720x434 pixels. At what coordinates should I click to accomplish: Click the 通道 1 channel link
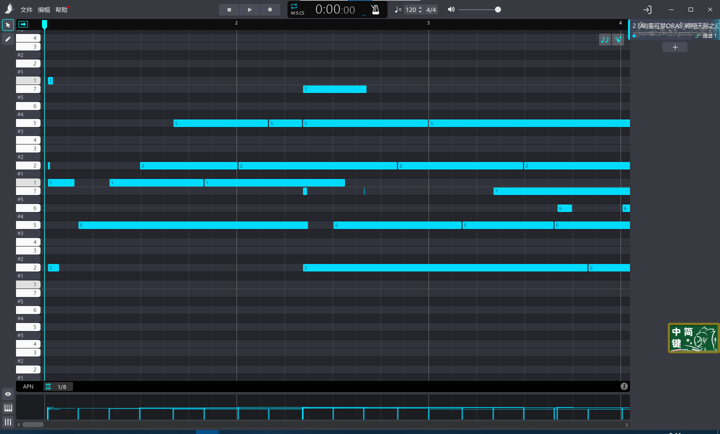coord(706,36)
